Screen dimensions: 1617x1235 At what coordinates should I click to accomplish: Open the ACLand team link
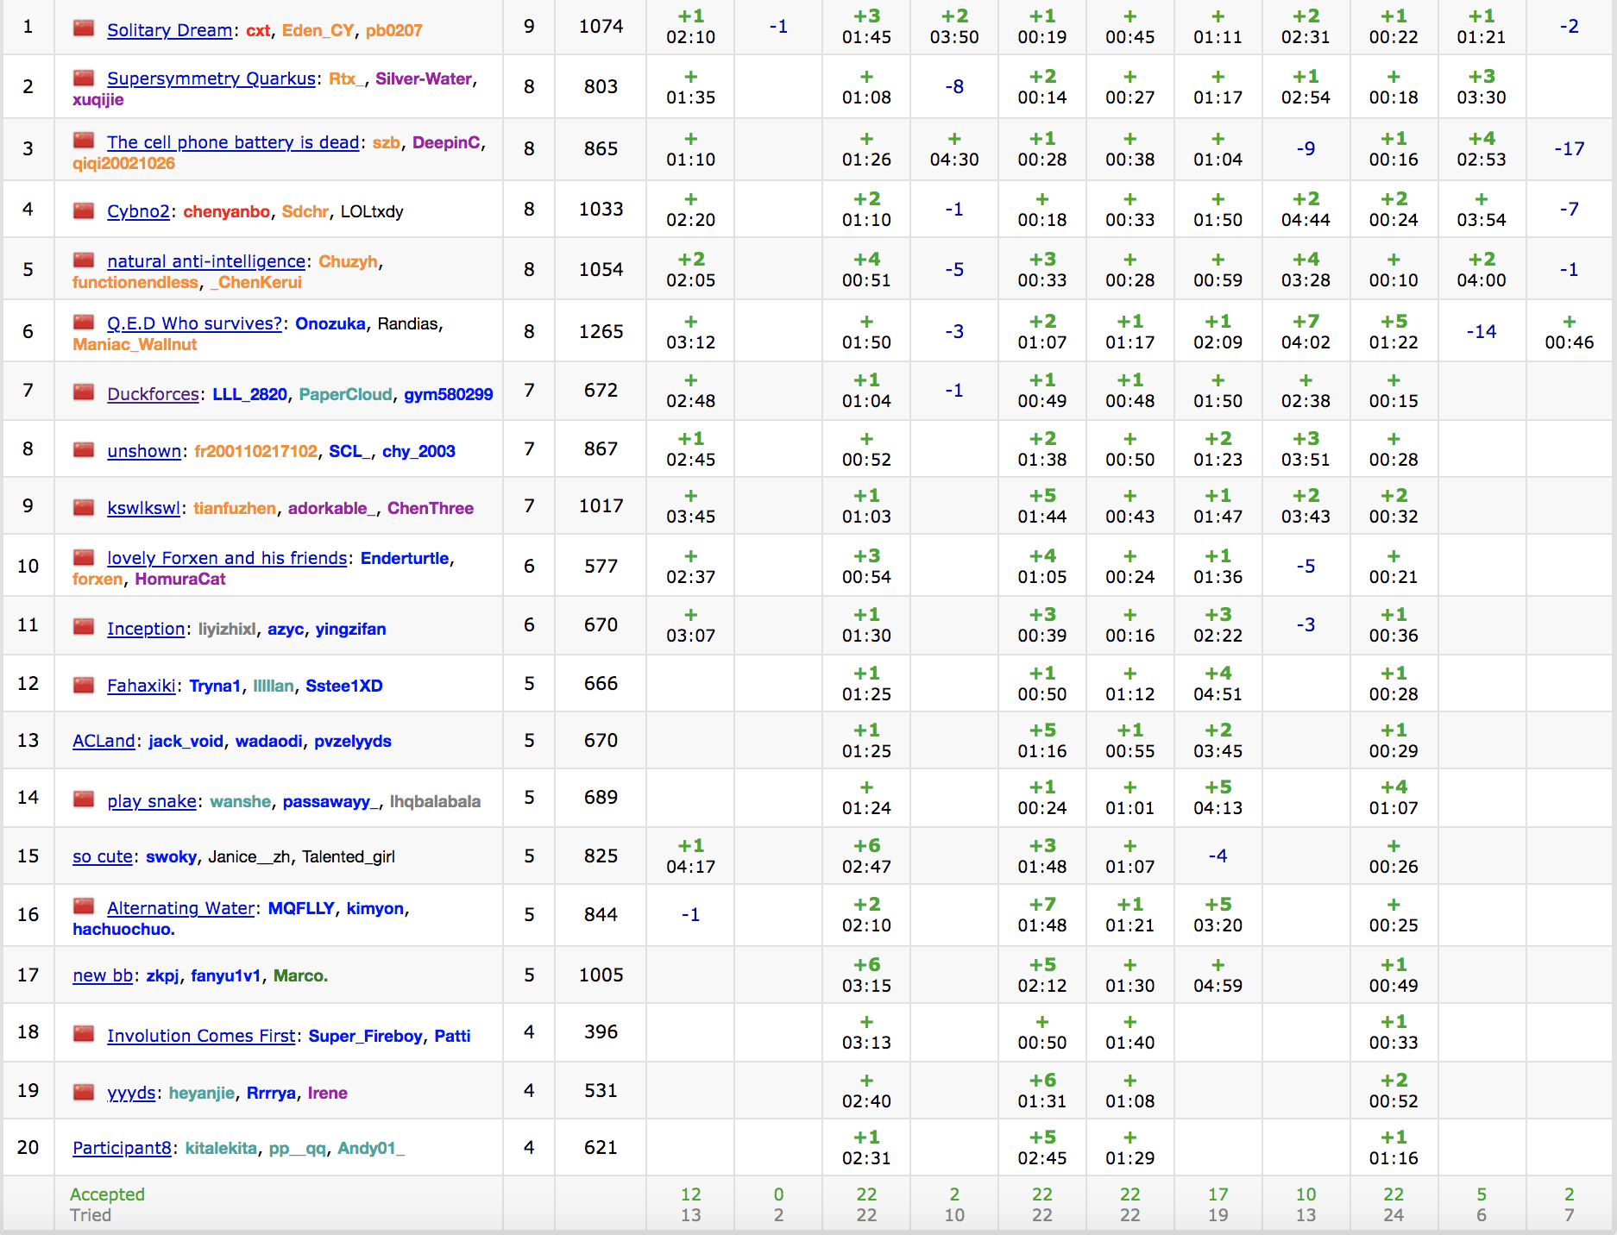point(104,741)
